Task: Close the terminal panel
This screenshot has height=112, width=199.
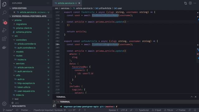Action: (x=196, y=97)
